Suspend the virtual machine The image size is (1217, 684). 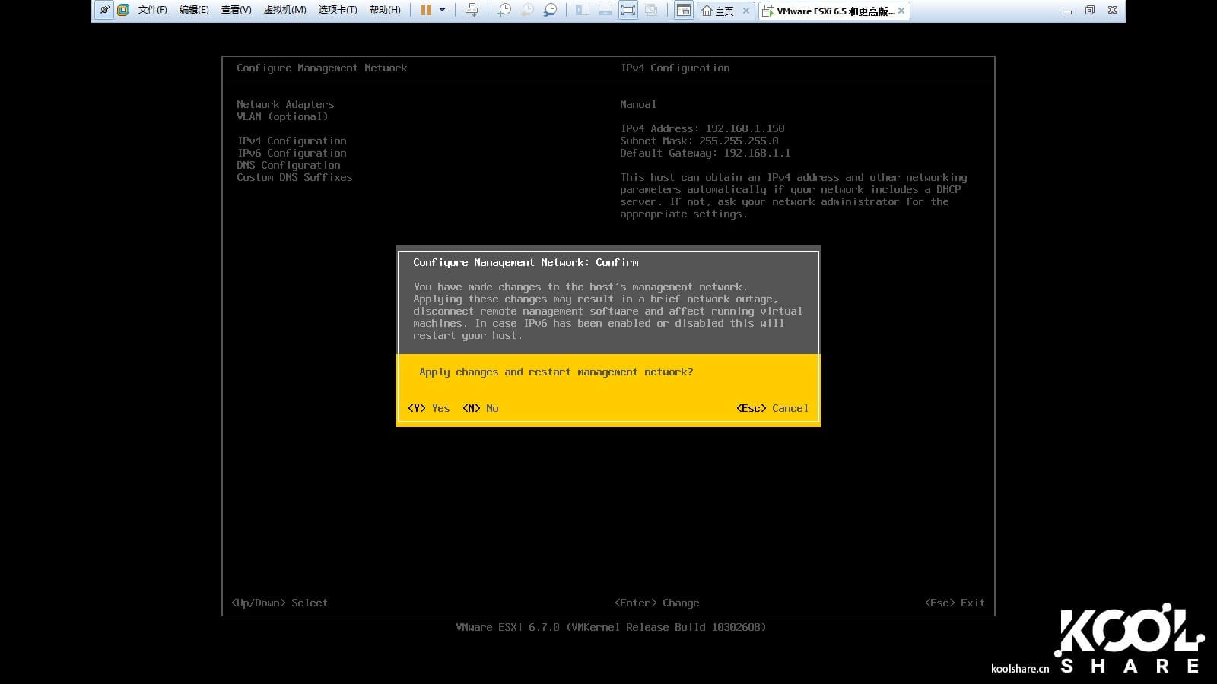click(426, 11)
